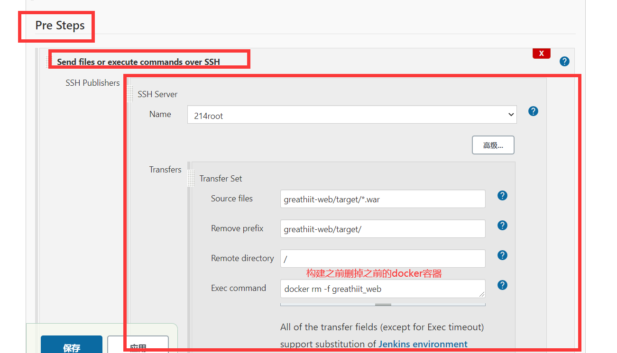Open the SSH Server Name dropdown 214root
Screen dimensions: 617x353
[352, 114]
